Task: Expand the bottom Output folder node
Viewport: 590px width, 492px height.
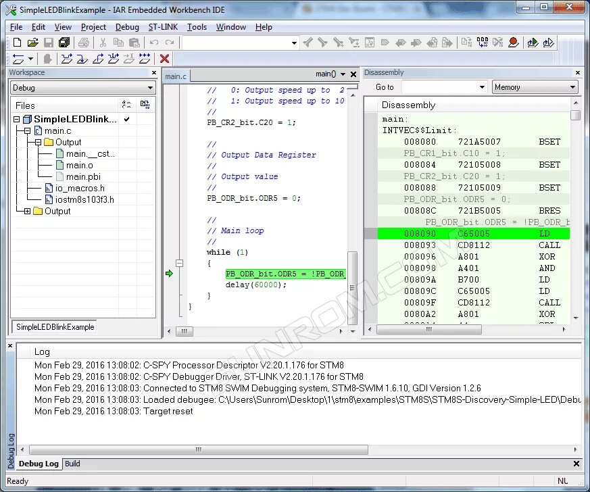Action: tap(27, 212)
